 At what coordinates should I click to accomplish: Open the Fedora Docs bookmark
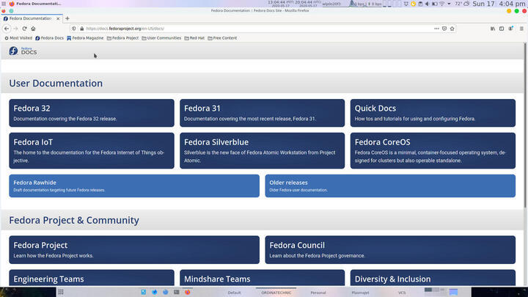point(50,38)
